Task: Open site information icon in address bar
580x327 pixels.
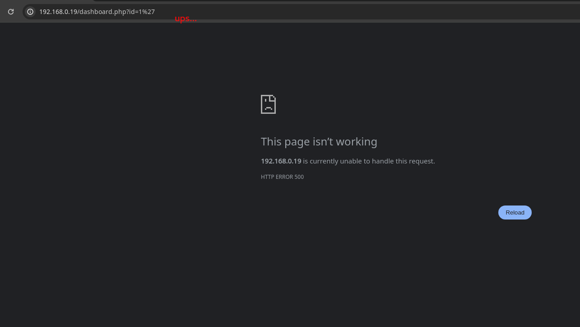Action: (x=30, y=12)
